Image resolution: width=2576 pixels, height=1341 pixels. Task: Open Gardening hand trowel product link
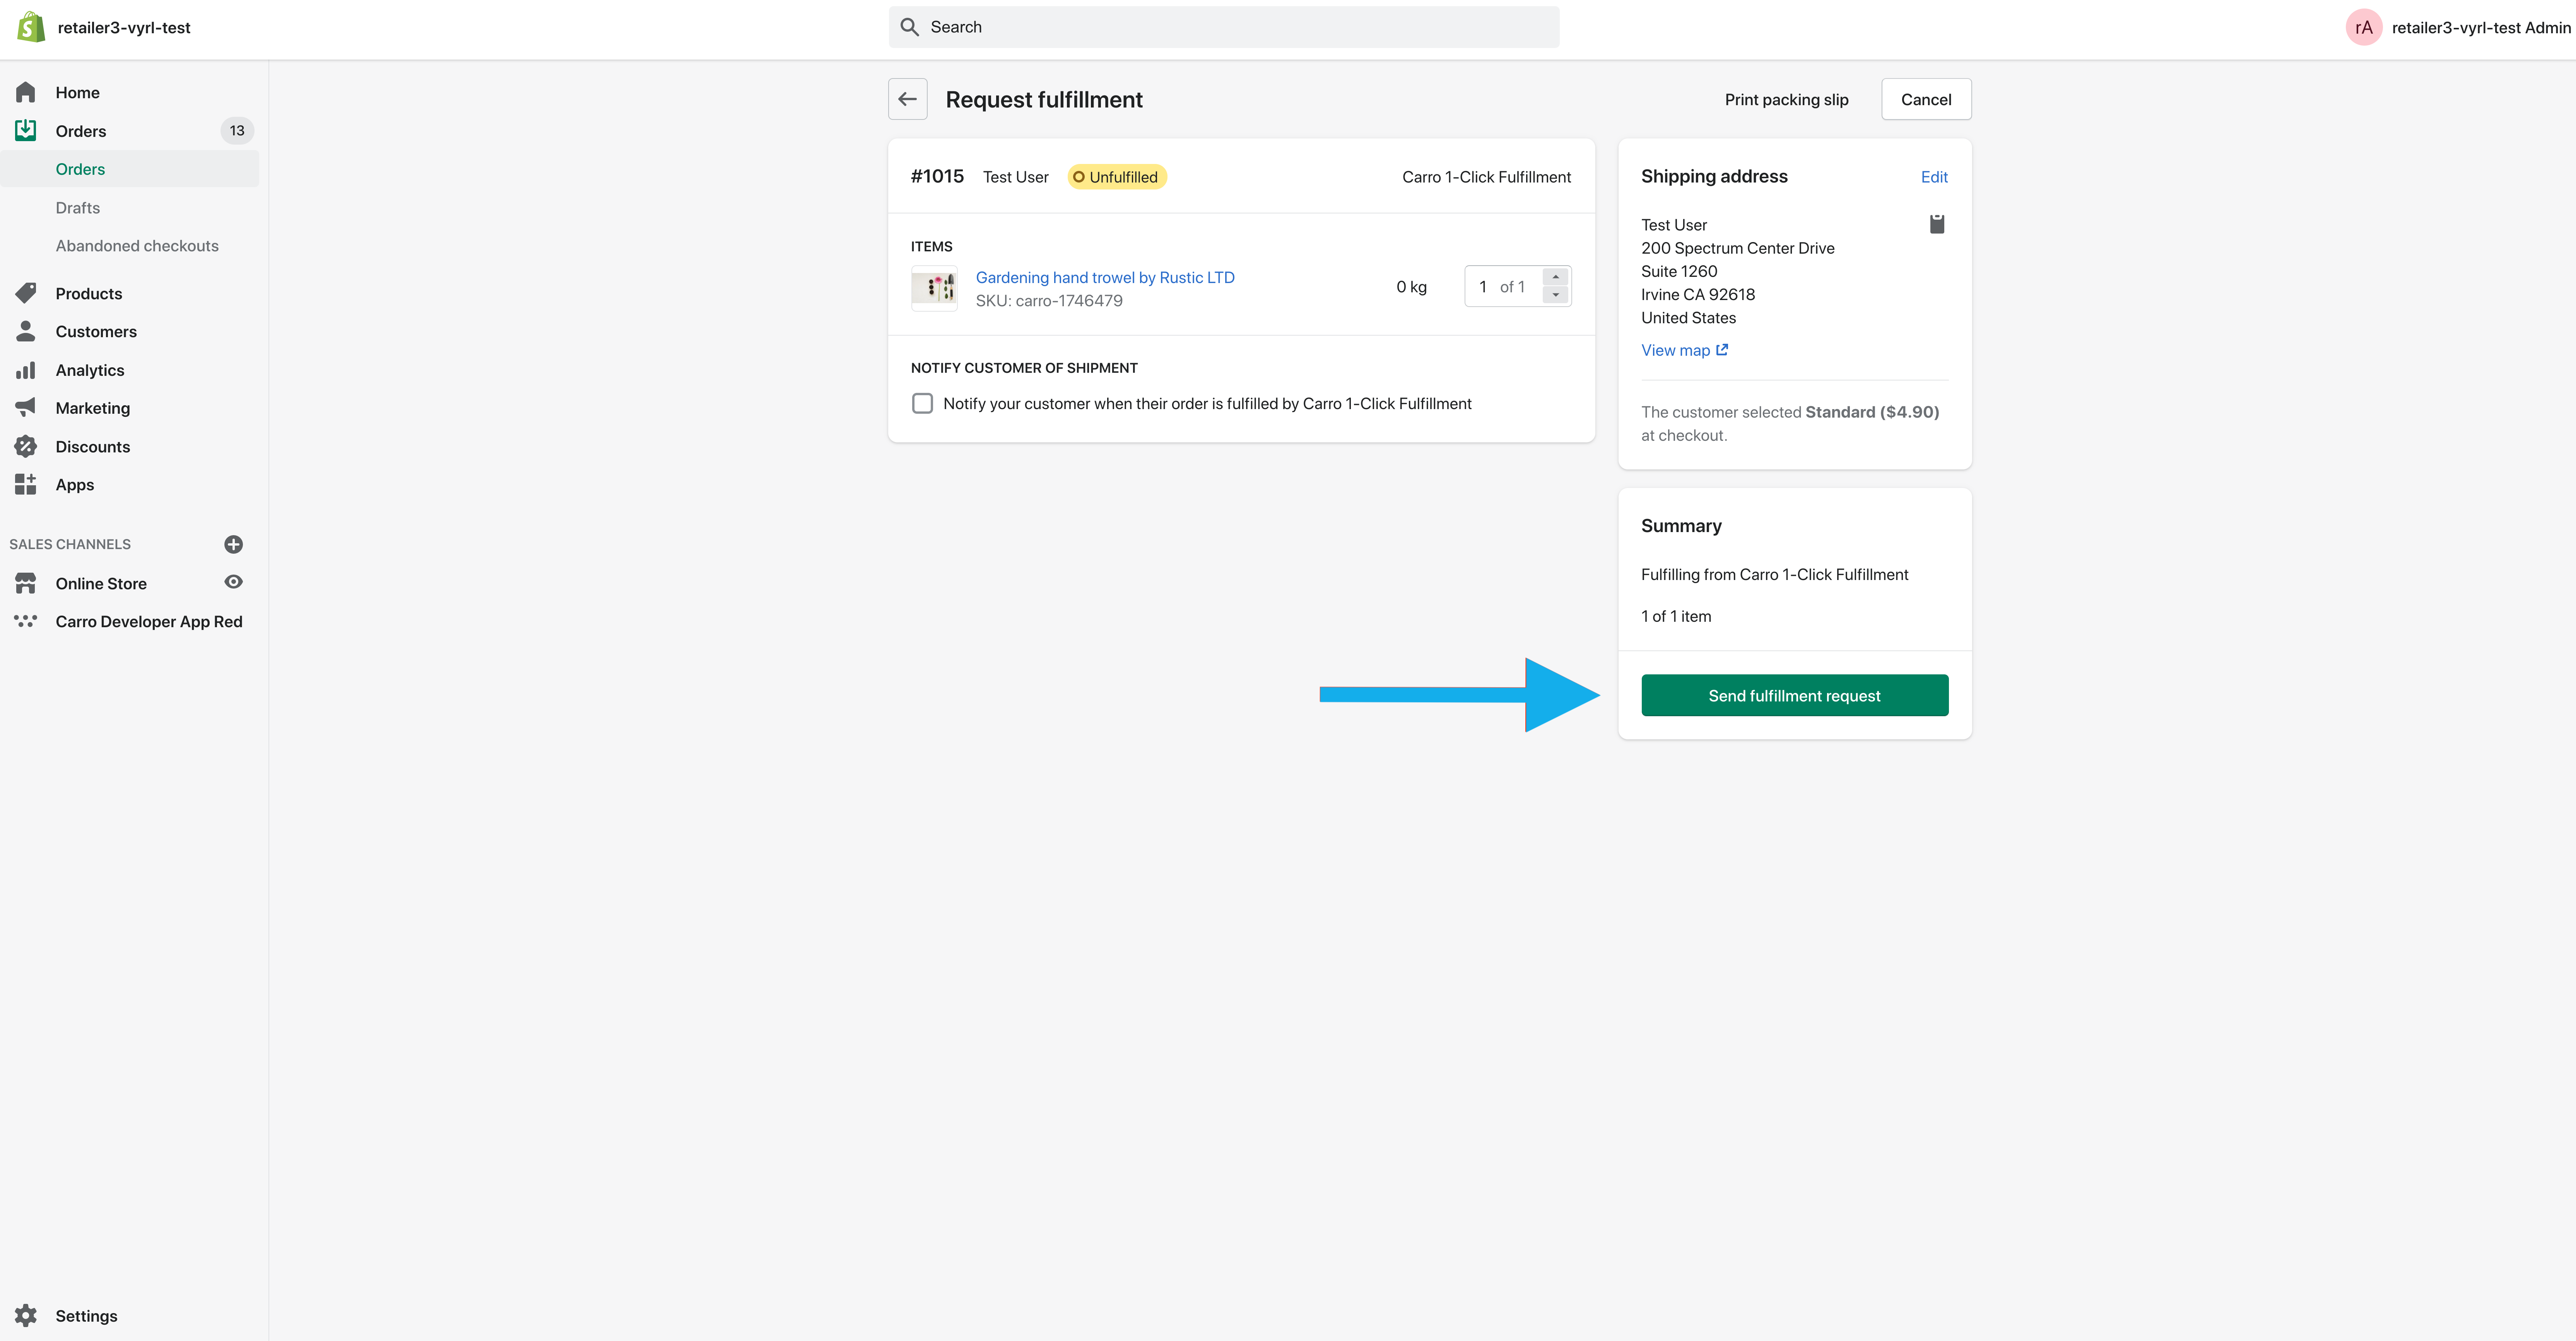[x=1104, y=277]
